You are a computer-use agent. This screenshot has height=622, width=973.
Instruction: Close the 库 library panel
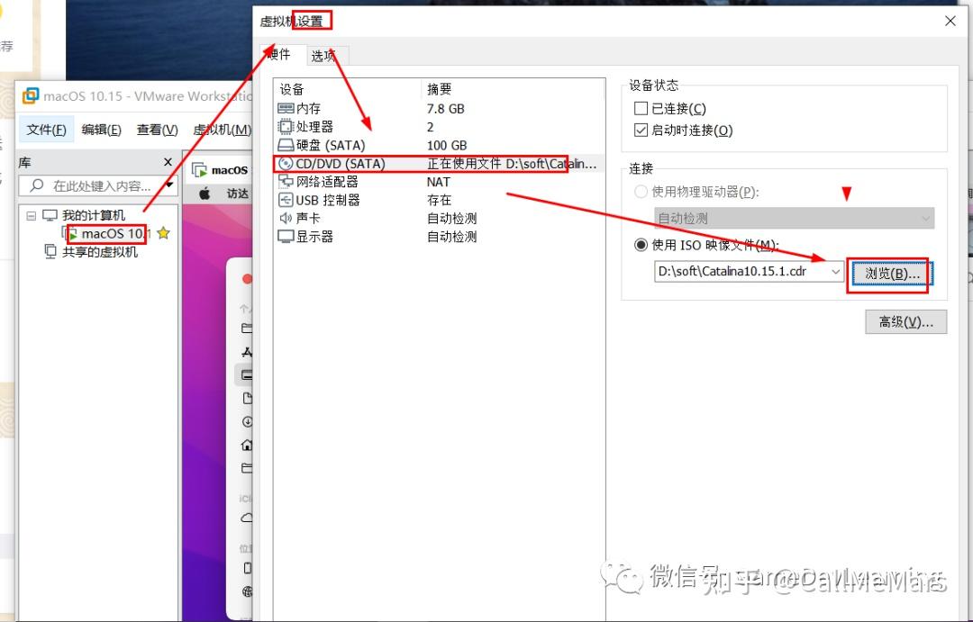click(168, 162)
